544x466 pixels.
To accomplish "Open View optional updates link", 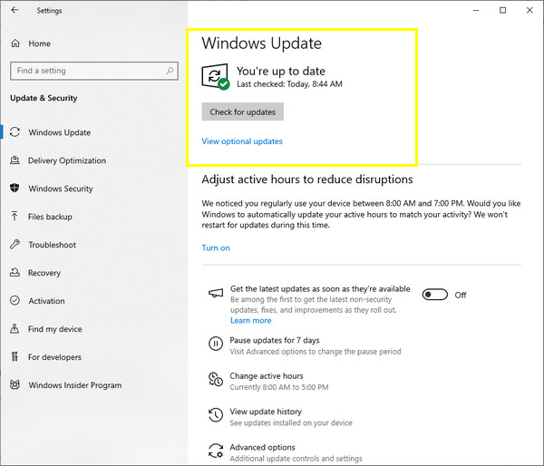I will (x=242, y=141).
